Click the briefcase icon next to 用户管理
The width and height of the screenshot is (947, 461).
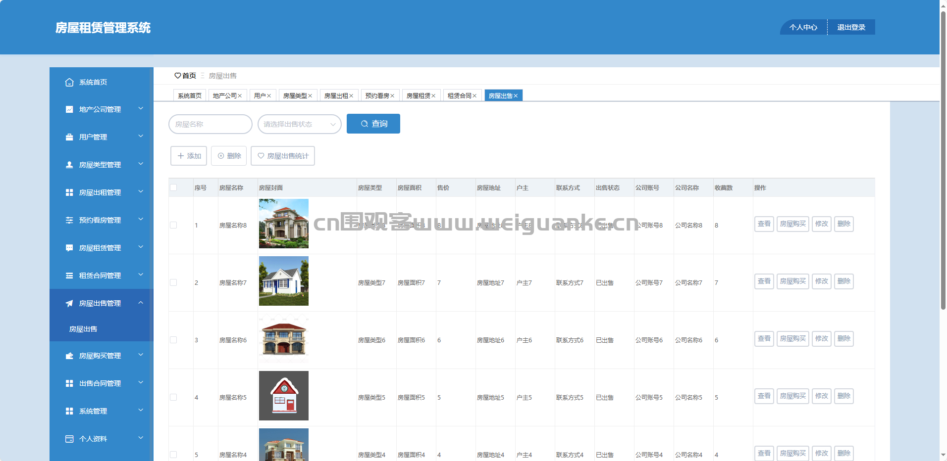point(69,137)
